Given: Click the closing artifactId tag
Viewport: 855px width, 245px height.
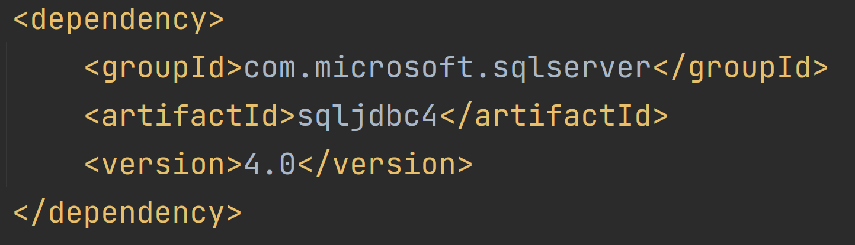Looking at the screenshot, I should [554, 116].
